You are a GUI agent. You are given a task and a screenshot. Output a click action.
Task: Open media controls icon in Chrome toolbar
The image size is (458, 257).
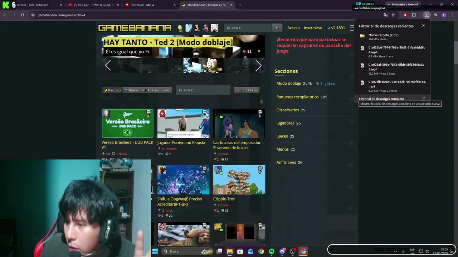point(435,15)
